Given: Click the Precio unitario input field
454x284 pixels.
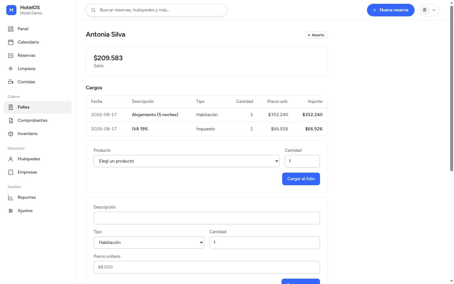Looking at the screenshot, I should pyautogui.click(x=207, y=267).
